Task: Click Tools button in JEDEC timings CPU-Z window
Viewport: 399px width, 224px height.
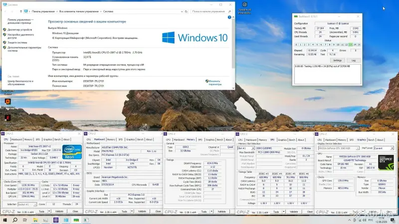Action: click(x=276, y=212)
